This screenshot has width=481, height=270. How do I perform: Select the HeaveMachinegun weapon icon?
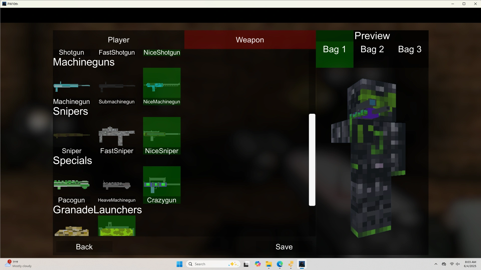(x=116, y=185)
